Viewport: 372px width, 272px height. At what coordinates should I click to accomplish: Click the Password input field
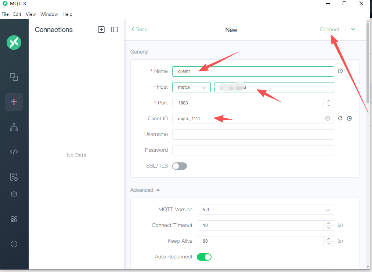(253, 150)
